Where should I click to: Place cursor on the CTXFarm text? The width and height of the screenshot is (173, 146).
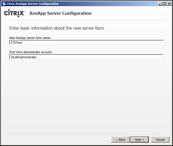[16, 43]
